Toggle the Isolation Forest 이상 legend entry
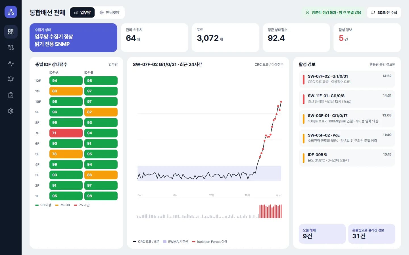This screenshot has height=255, width=409. click(x=210, y=242)
